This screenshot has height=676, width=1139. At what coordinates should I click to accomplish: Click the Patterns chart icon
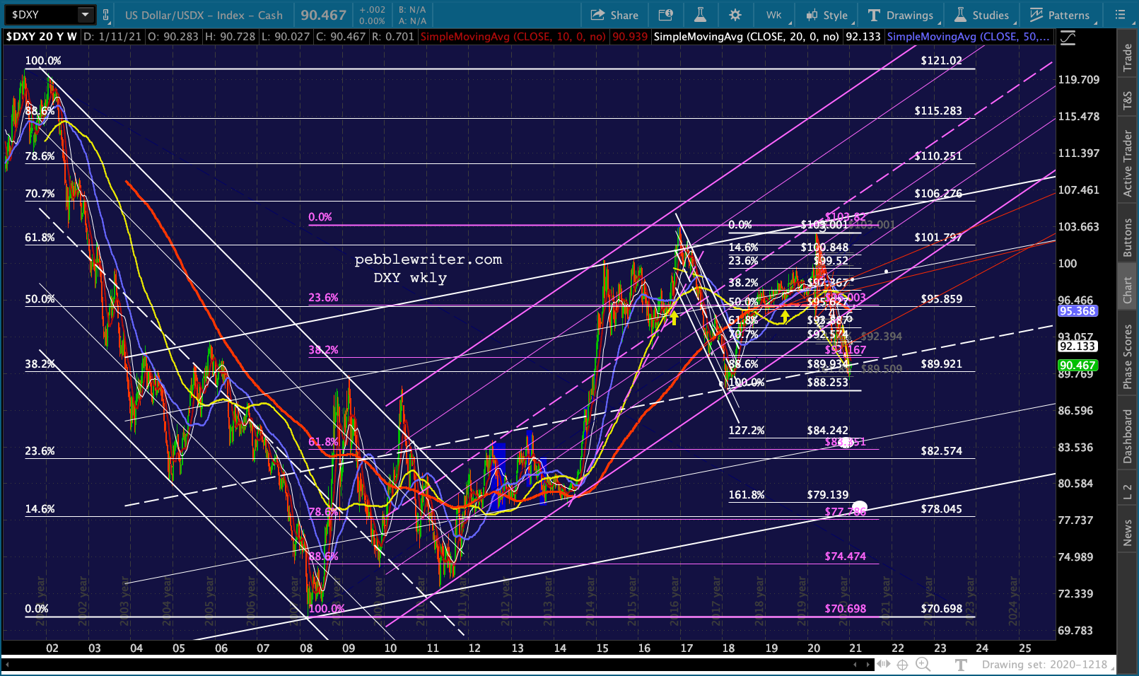pyautogui.click(x=1036, y=15)
